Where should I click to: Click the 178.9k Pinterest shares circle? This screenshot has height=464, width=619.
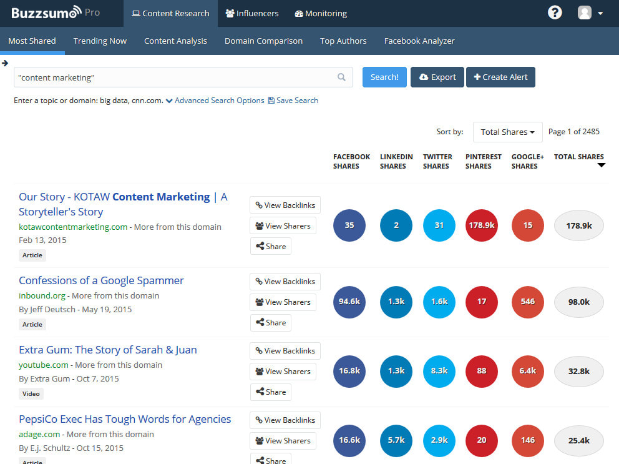click(x=482, y=225)
